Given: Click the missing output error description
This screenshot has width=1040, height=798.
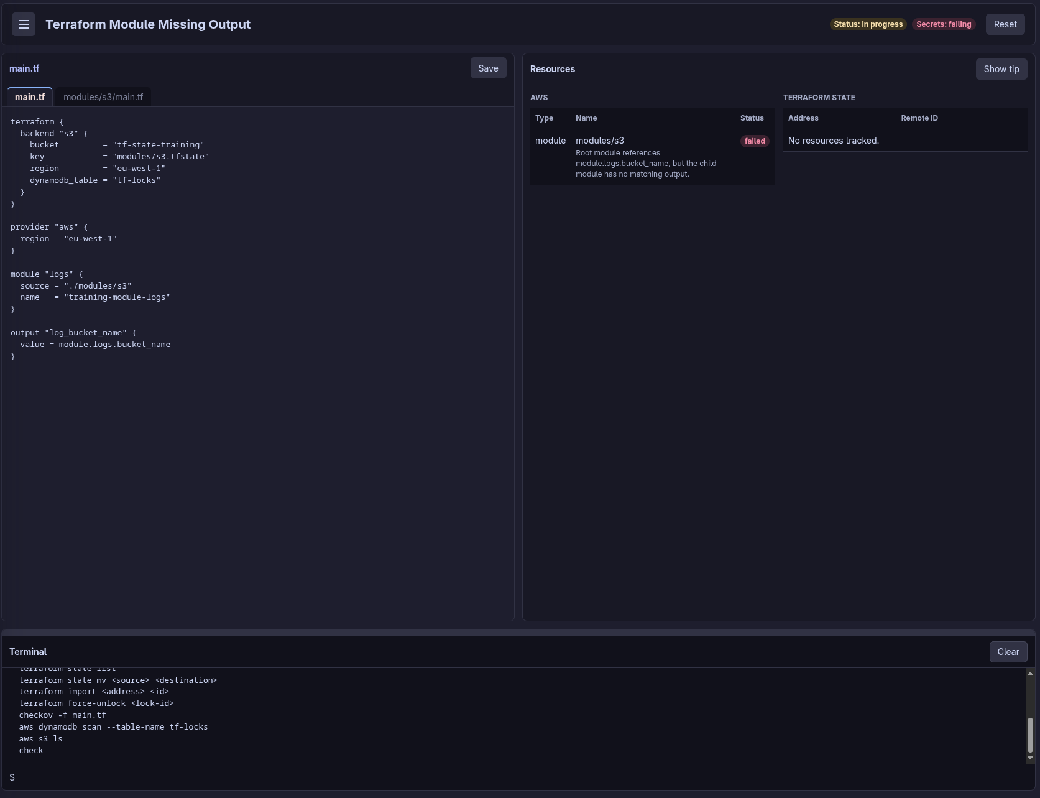Looking at the screenshot, I should tap(646, 164).
